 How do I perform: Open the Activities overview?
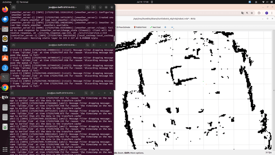pos(7,2)
